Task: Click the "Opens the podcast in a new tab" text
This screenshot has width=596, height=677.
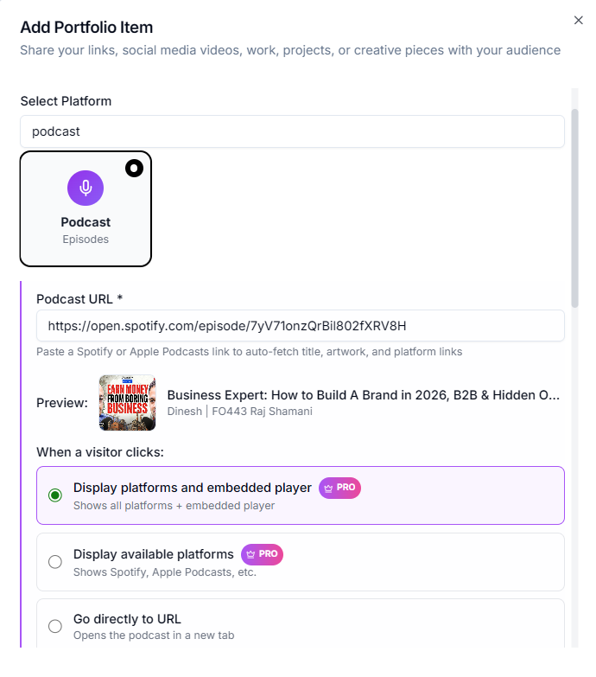Action: click(x=154, y=635)
